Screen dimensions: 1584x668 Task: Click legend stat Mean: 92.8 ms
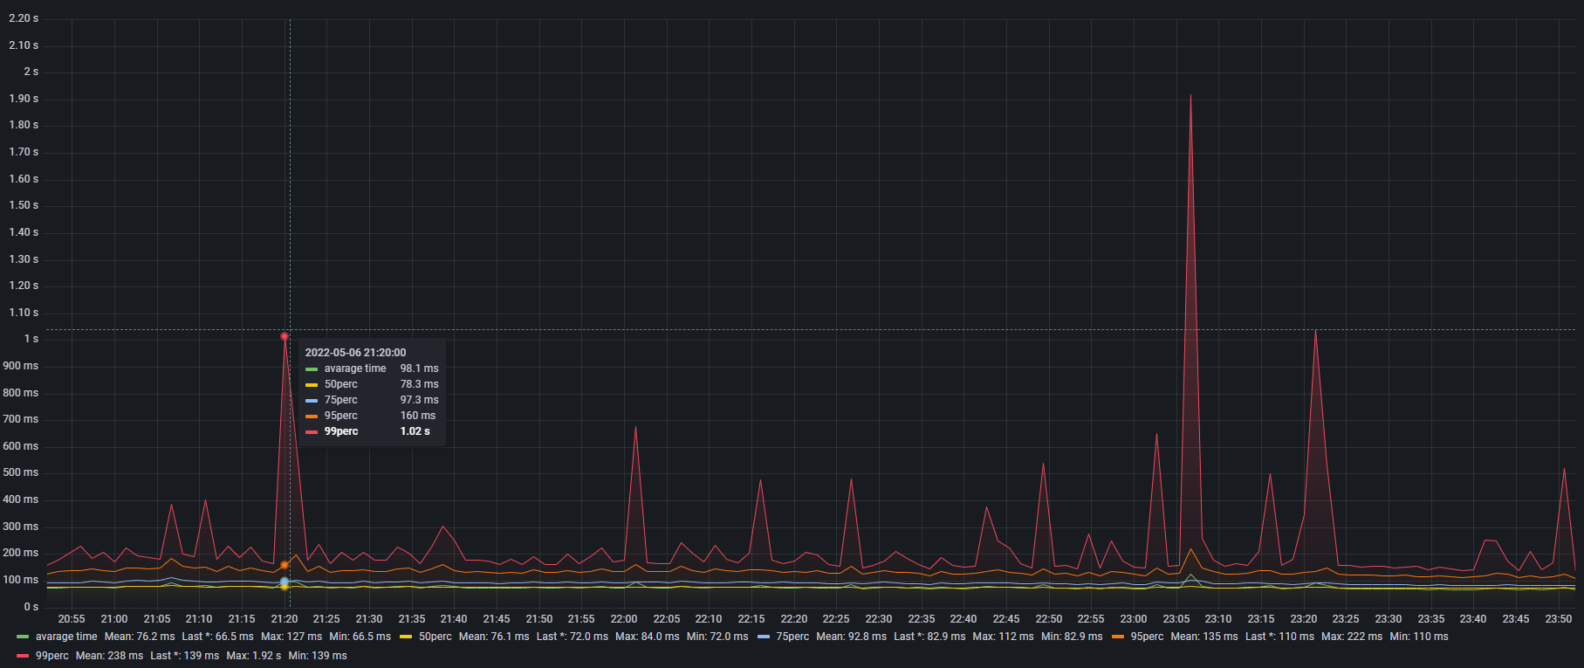click(x=851, y=637)
